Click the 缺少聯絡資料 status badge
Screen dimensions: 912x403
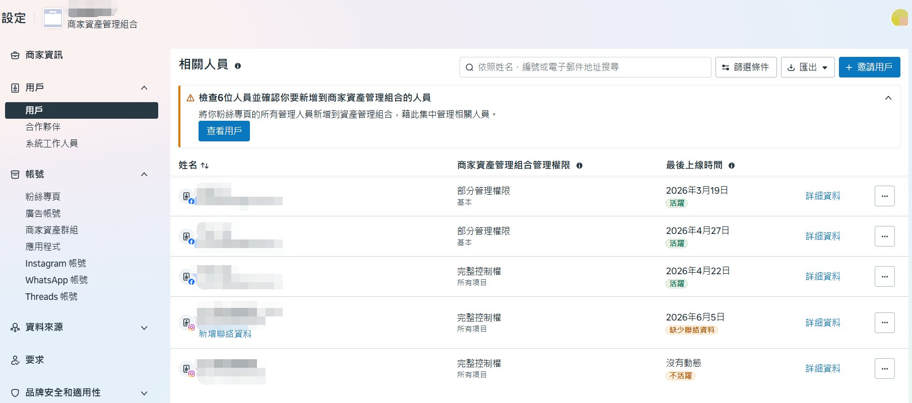(692, 331)
